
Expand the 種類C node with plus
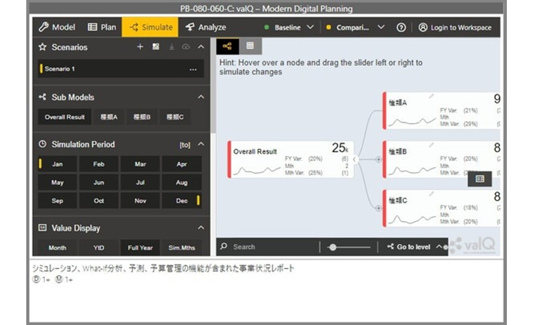379,208
